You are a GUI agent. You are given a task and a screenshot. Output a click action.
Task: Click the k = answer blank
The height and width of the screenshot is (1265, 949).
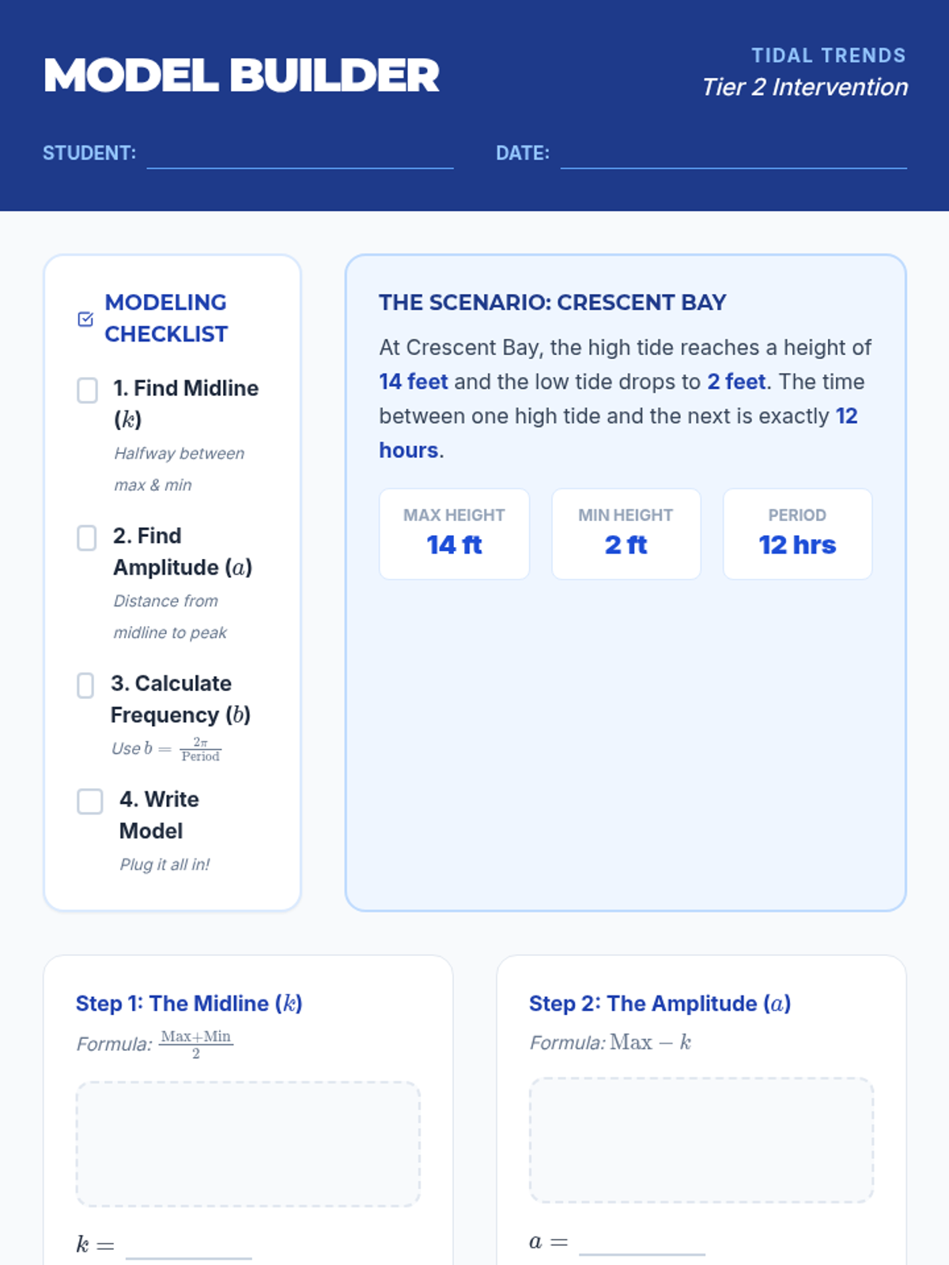188,1246
